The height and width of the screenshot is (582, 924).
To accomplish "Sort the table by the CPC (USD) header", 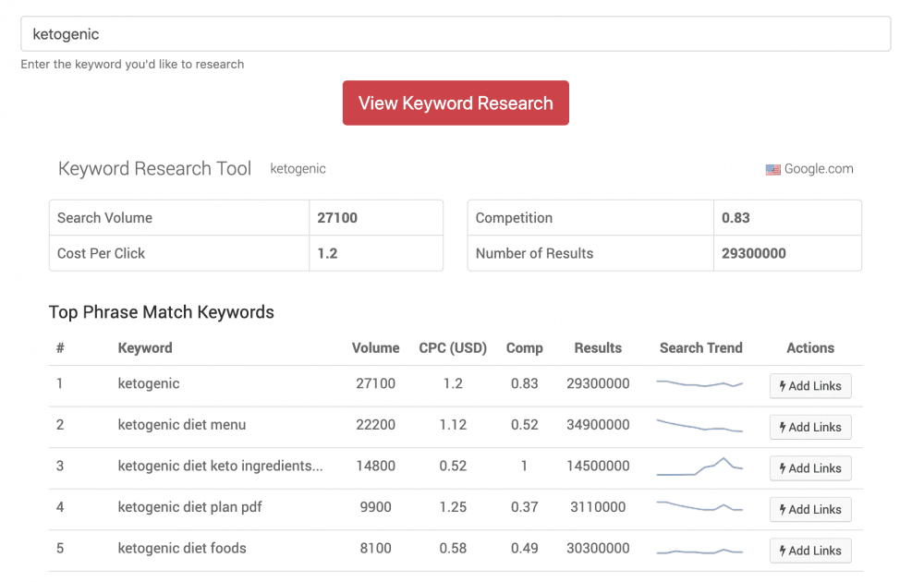I will pyautogui.click(x=453, y=347).
